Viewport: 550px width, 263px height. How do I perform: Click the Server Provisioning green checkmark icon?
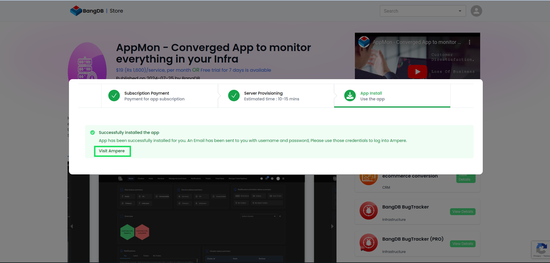(234, 96)
